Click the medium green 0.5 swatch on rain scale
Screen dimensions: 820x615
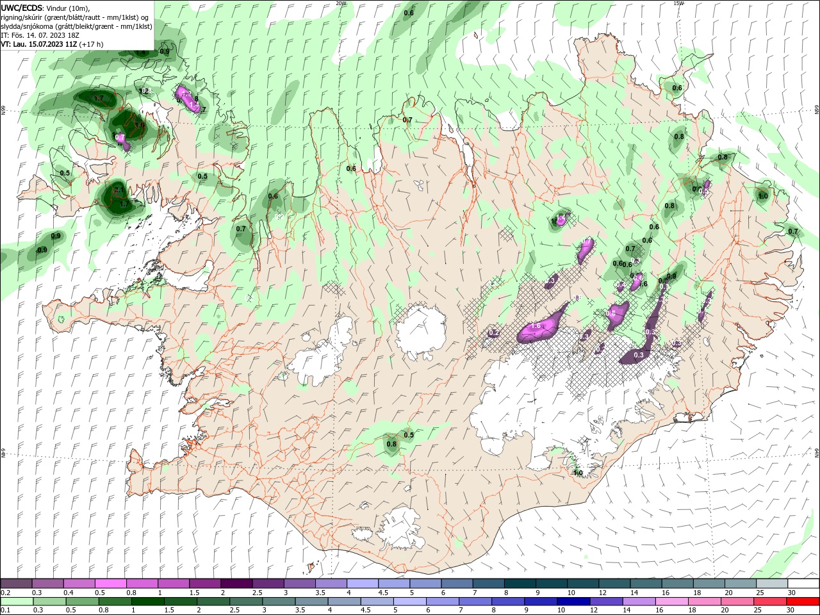click(81, 602)
